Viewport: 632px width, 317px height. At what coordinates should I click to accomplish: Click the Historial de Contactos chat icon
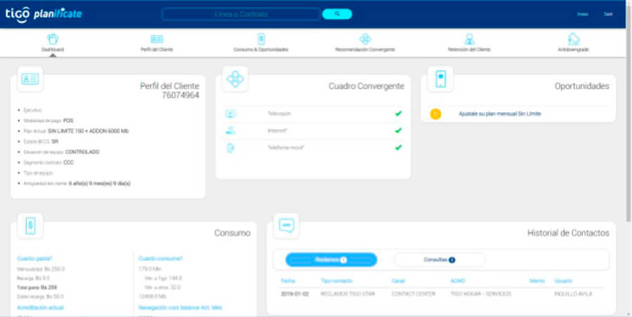pos(287,226)
